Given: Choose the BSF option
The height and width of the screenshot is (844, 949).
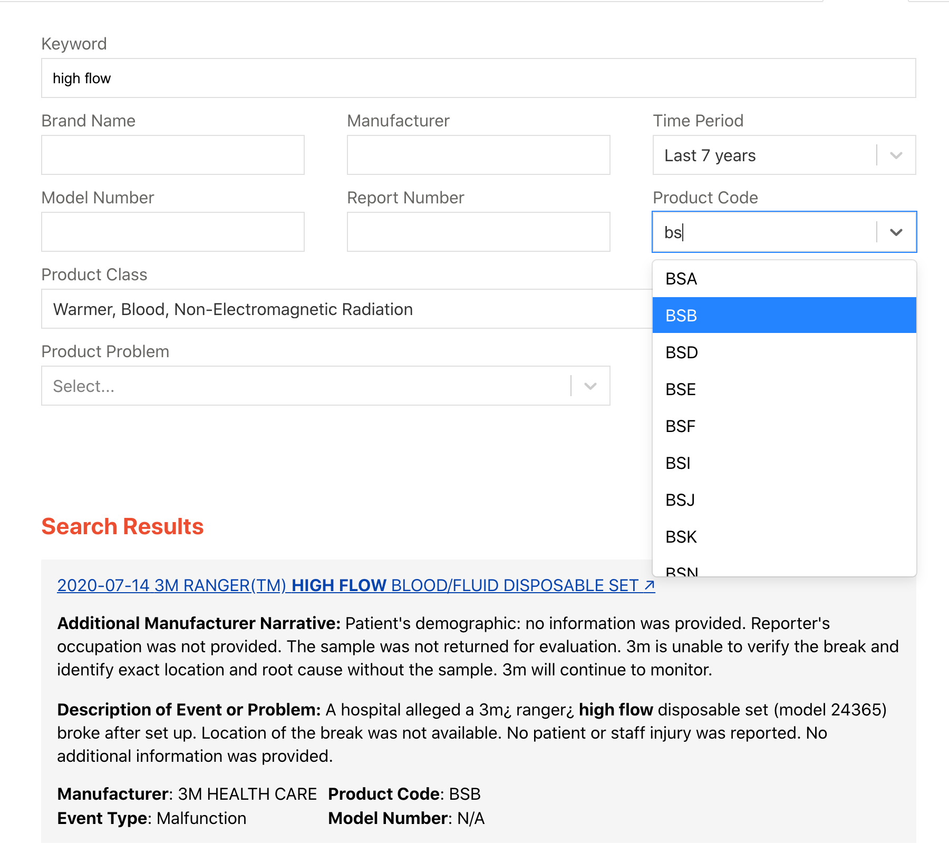Looking at the screenshot, I should (783, 426).
